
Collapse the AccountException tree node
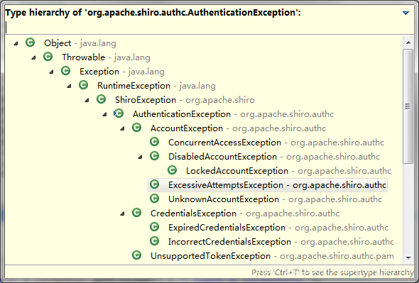tap(122, 128)
